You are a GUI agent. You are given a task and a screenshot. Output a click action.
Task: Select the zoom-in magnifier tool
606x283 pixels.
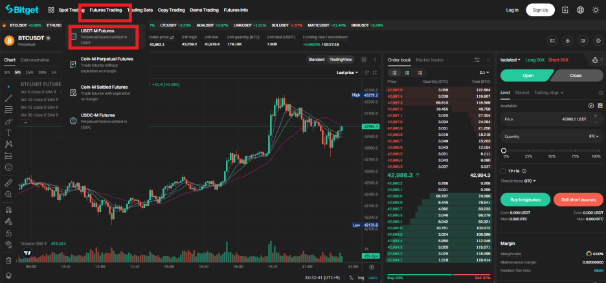point(8,194)
